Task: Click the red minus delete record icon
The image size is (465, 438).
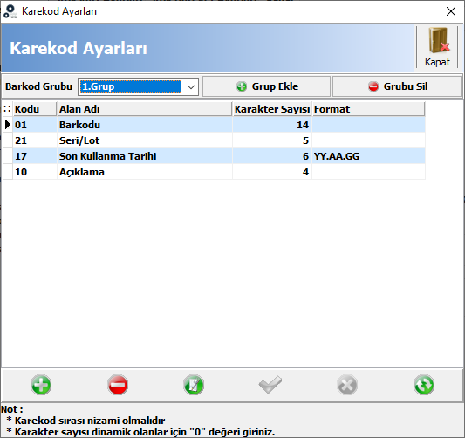Action: point(118,385)
